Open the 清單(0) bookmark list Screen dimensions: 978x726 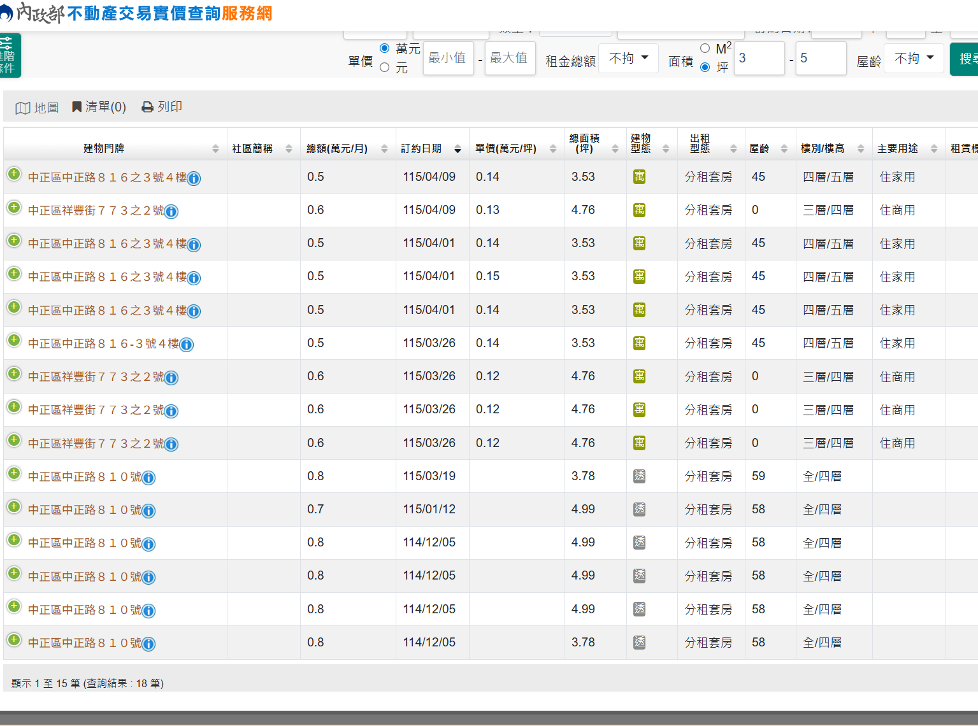point(99,107)
